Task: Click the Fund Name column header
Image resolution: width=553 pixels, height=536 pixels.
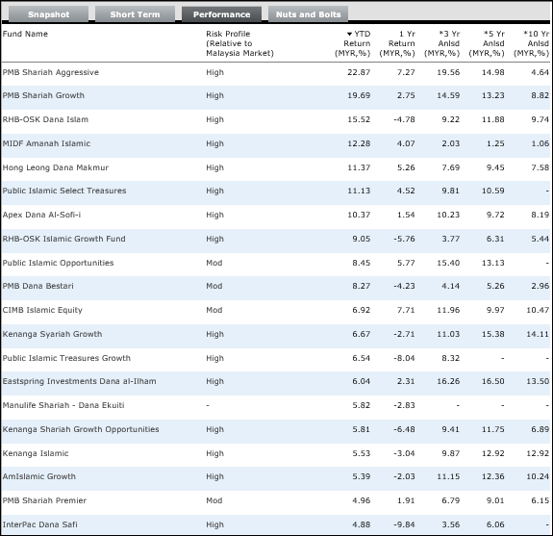Action: coord(25,34)
